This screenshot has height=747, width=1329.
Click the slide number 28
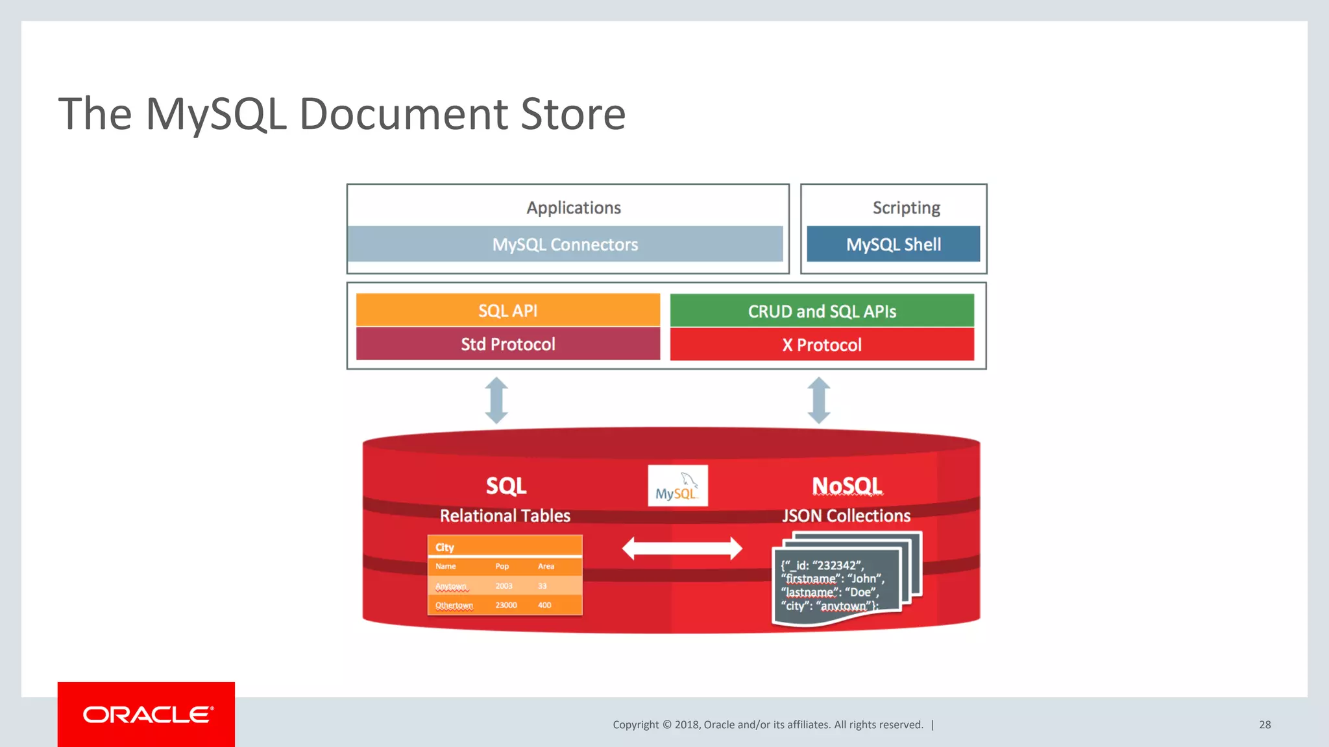pyautogui.click(x=1265, y=725)
